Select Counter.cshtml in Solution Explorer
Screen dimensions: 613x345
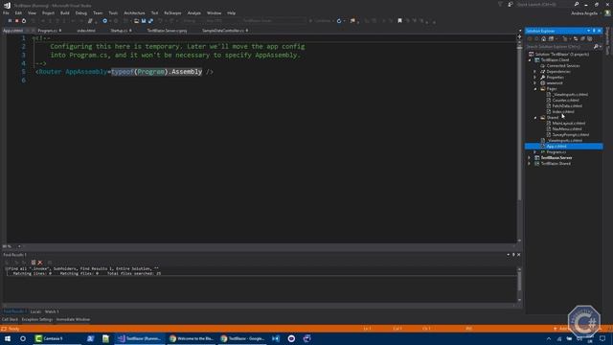point(566,100)
